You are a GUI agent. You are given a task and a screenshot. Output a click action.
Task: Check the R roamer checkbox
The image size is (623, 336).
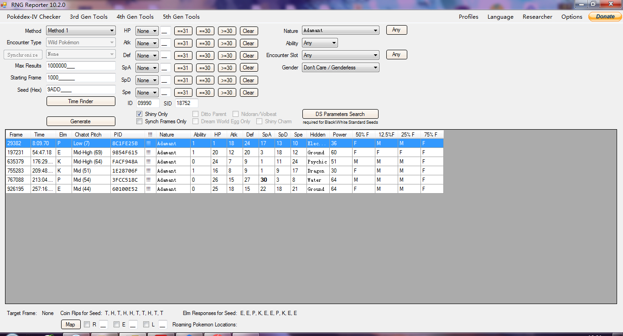click(87, 325)
